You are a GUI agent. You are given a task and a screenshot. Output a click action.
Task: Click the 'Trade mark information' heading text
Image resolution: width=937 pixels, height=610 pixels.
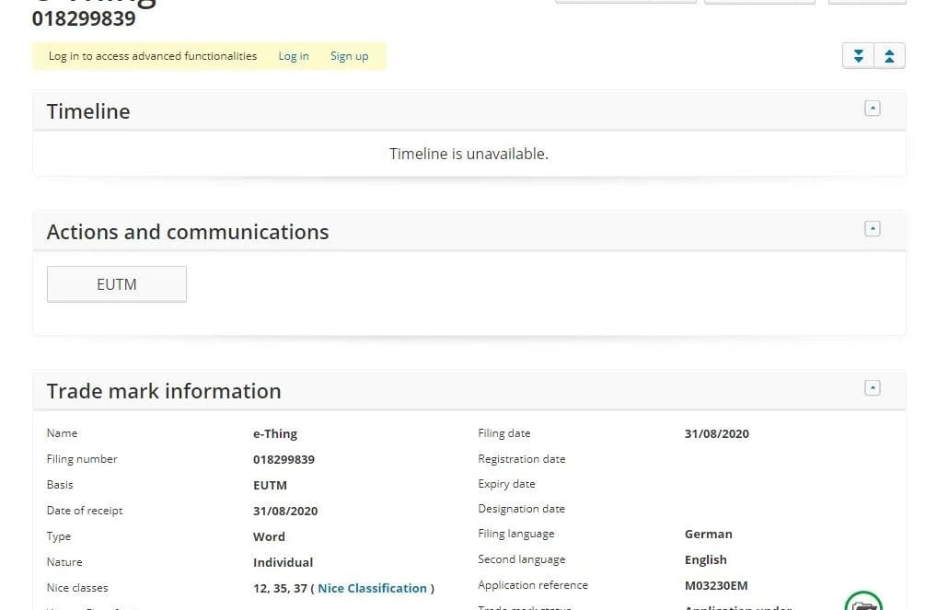(x=164, y=391)
